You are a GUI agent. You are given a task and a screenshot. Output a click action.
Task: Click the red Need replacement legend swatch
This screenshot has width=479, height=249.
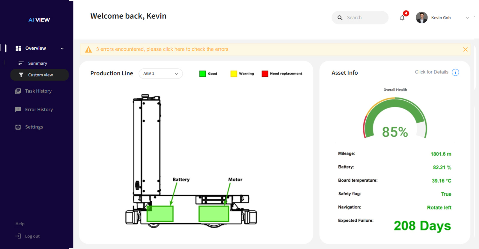coord(265,74)
